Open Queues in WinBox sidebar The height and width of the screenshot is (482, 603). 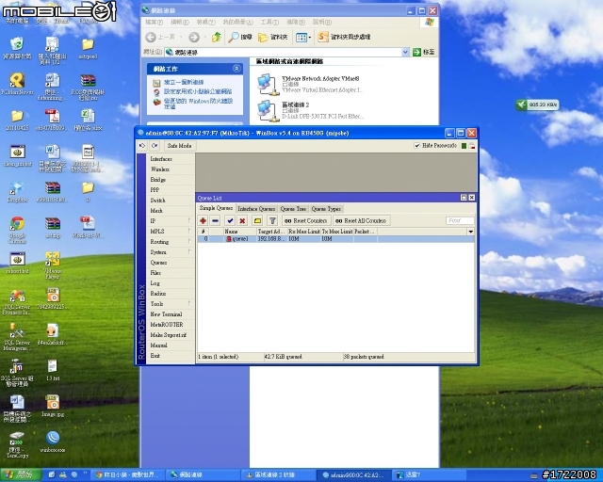click(171, 262)
